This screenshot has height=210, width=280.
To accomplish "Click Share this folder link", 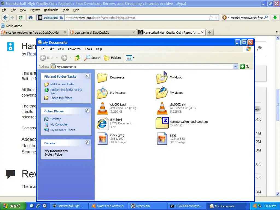I will (61, 98).
